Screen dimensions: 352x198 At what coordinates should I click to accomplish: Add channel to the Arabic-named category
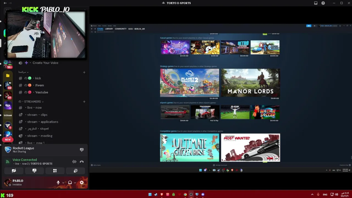tap(84, 72)
